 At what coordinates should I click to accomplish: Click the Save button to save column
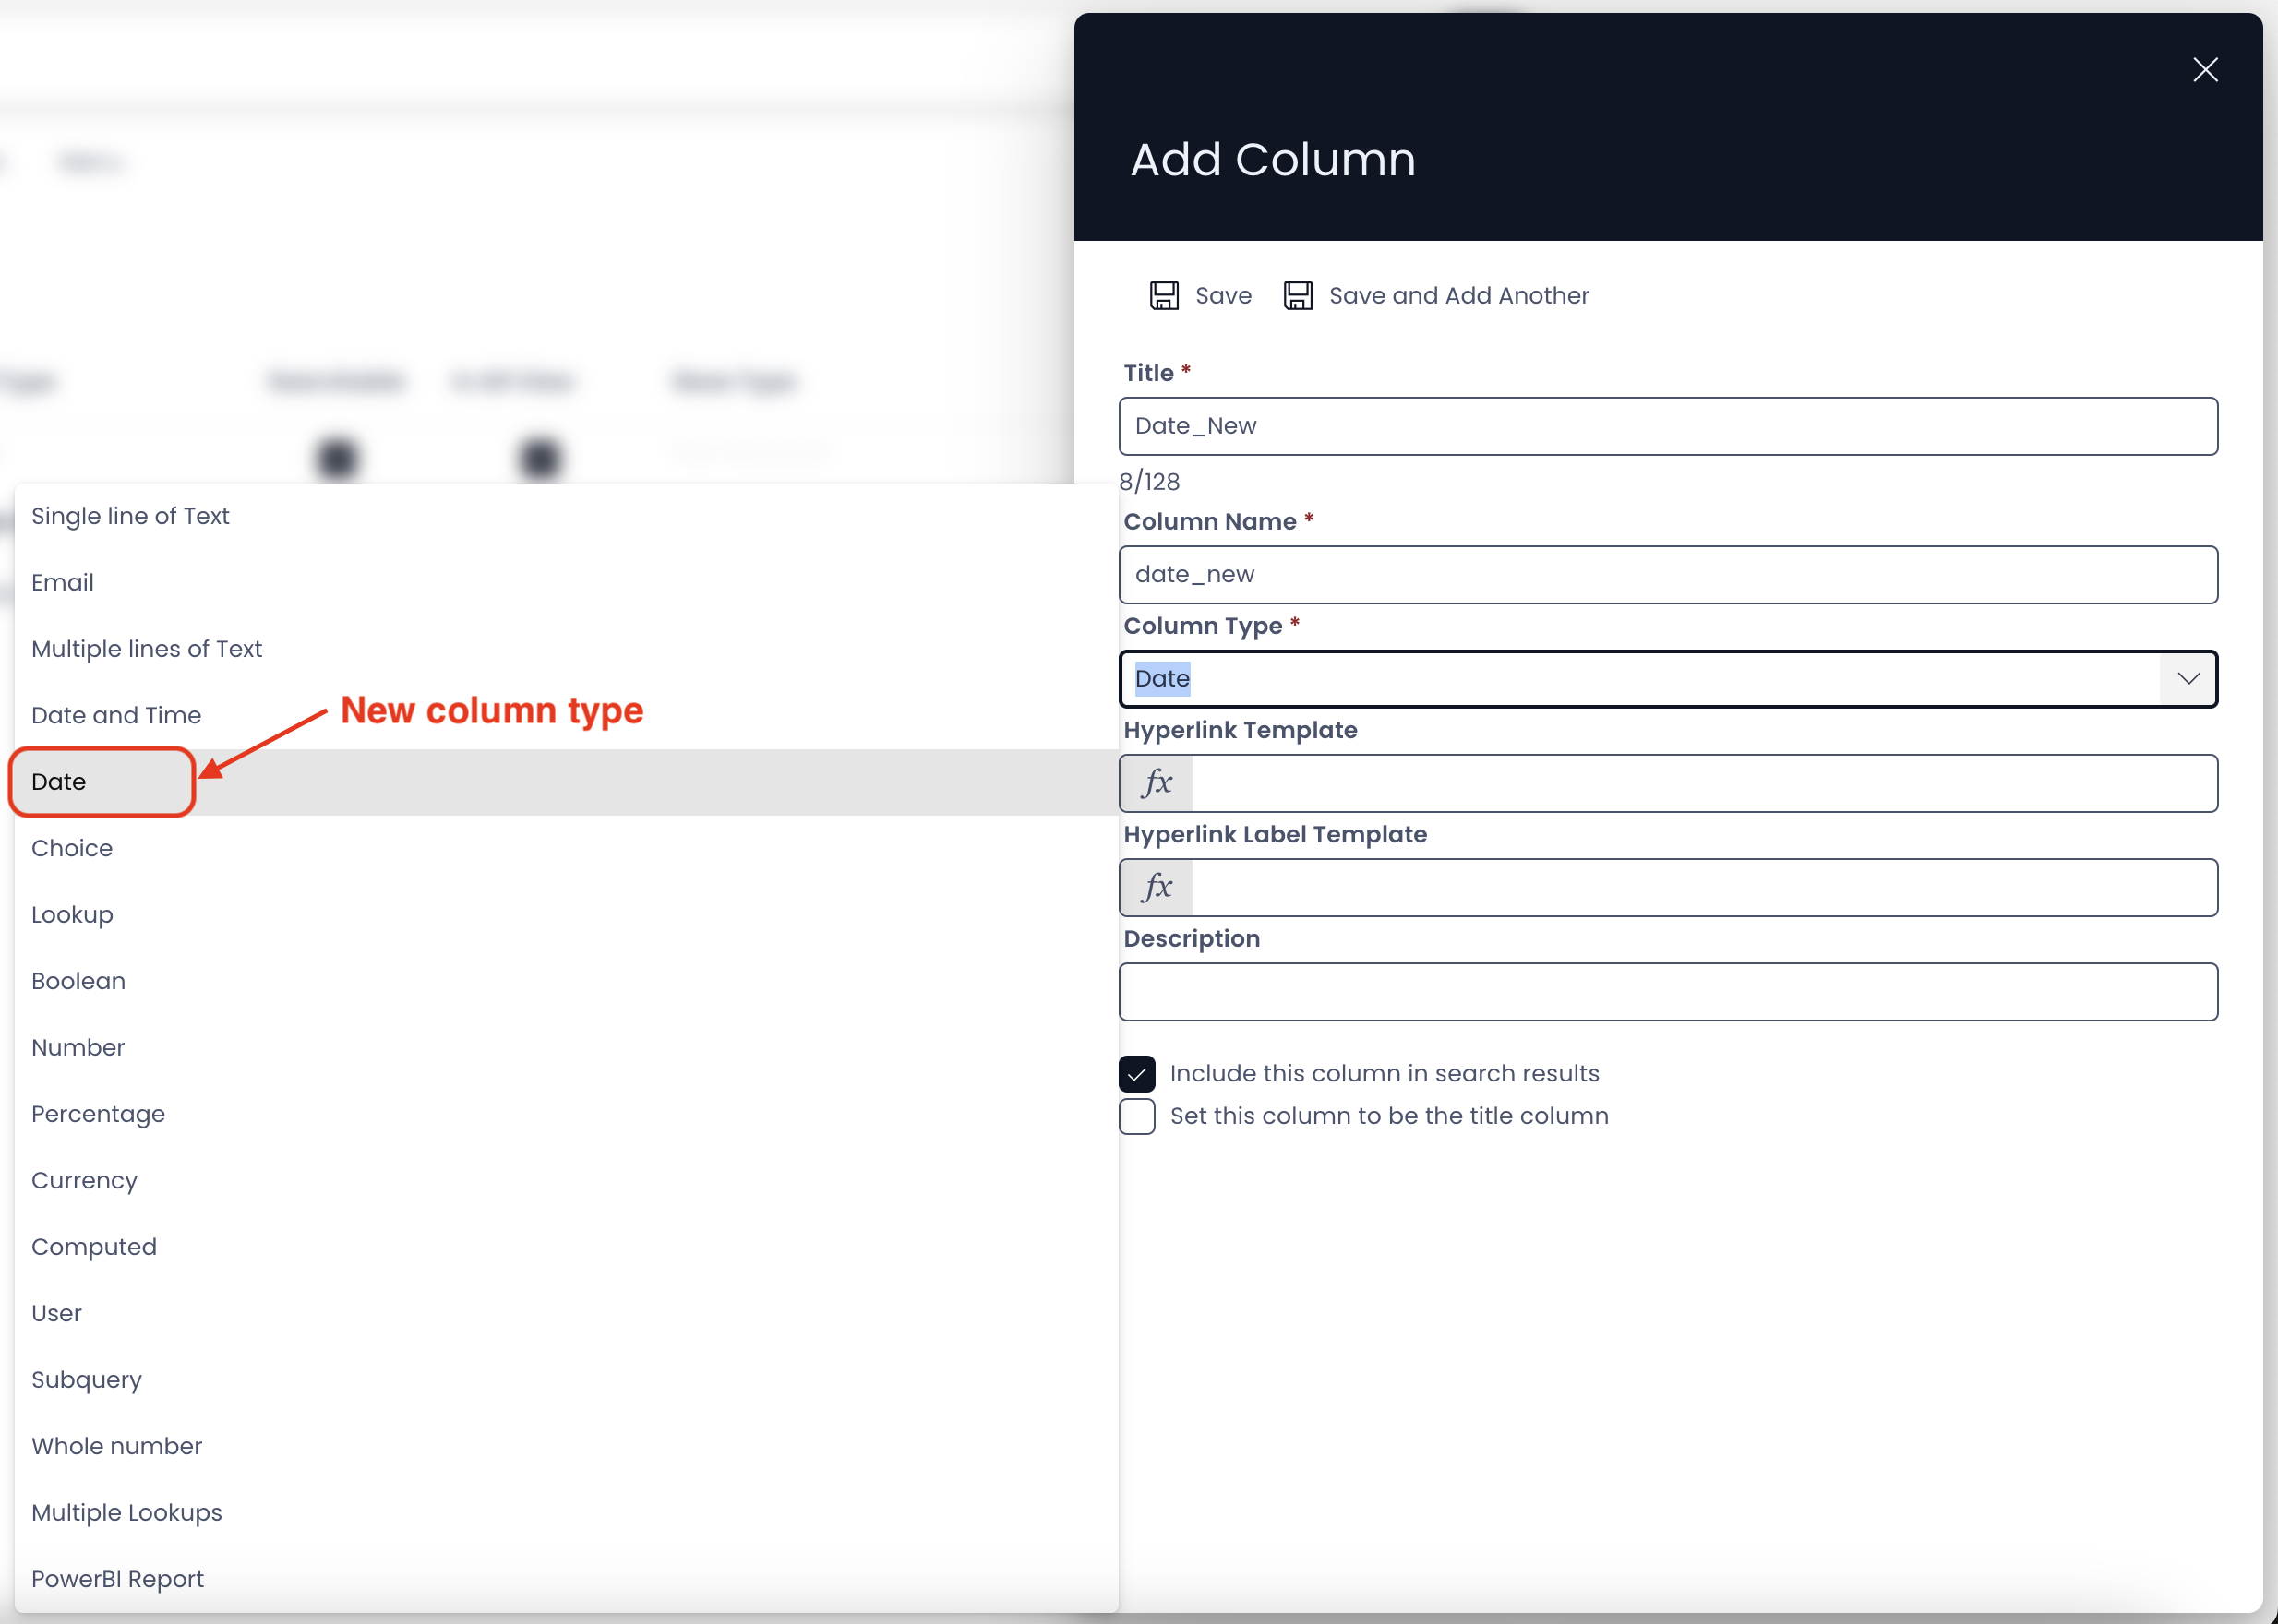point(1201,295)
